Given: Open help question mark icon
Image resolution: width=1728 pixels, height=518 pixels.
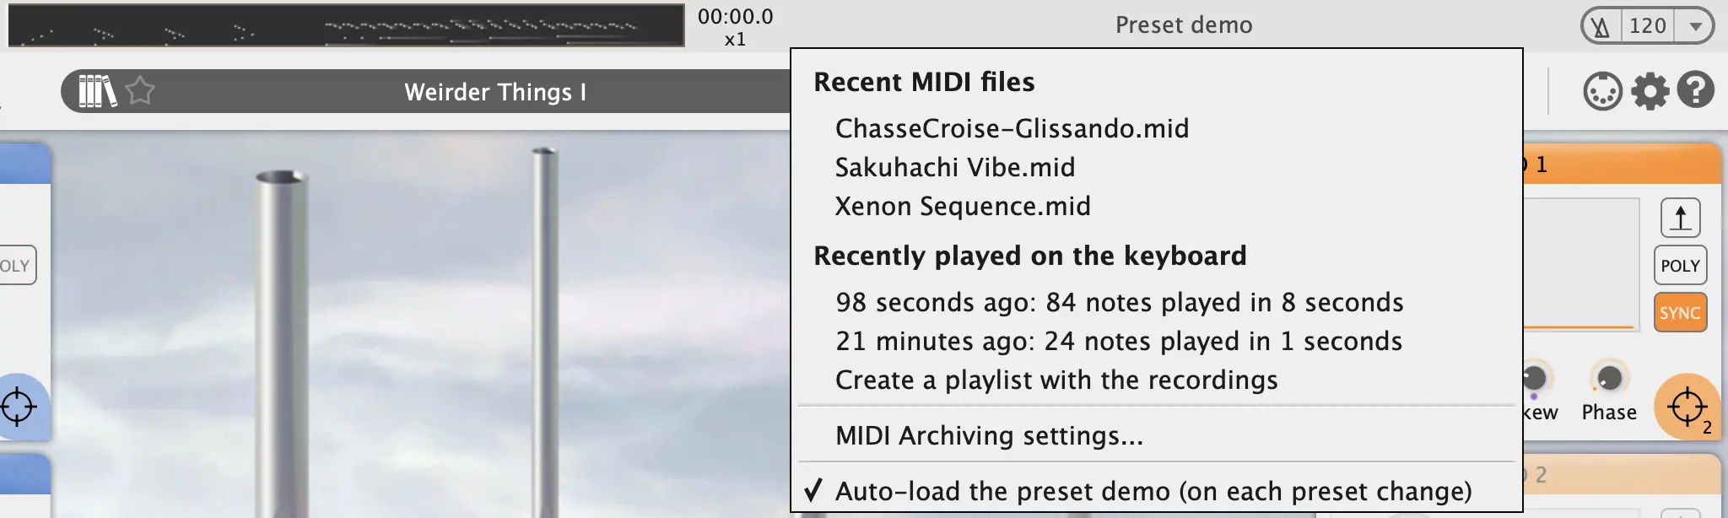Looking at the screenshot, I should click(x=1695, y=90).
